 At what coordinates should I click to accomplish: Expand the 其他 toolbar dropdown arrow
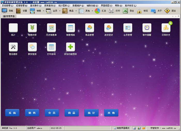pyautogui.click(x=92, y=11)
